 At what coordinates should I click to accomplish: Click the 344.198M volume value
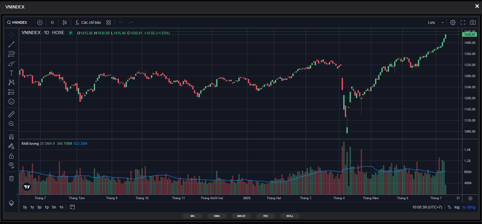64,143
